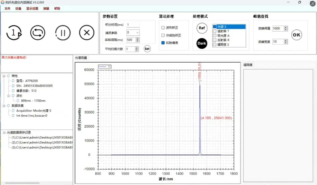Screen dimensions: 317x185
Task: Click the 采样间隔 value field
Action: 131,40
